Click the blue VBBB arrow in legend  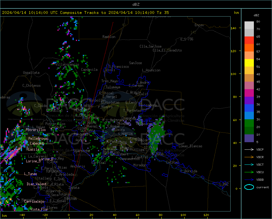pyautogui.click(x=249, y=180)
